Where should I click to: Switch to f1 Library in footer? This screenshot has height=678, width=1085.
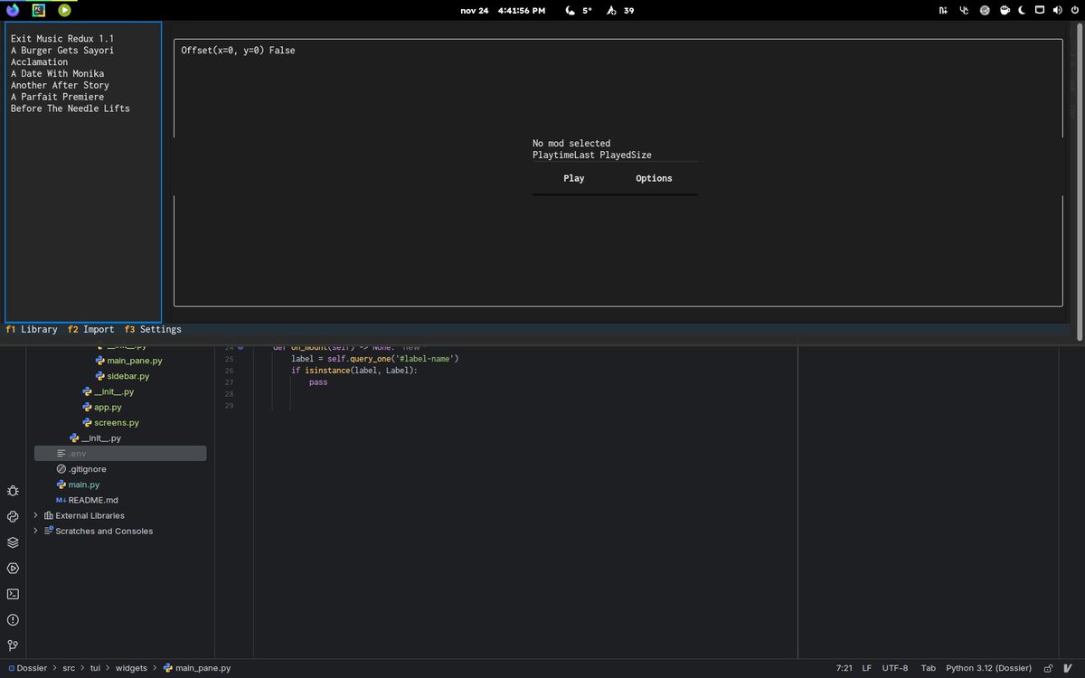[32, 329]
